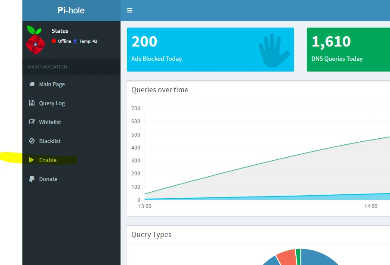Open the Donate link
Screen dimensions: 390x265
click(x=71, y=179)
